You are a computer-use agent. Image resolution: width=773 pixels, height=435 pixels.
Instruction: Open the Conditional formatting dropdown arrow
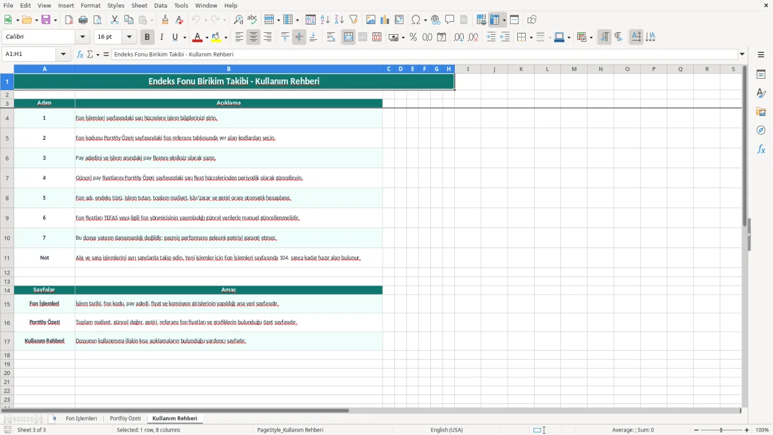(591, 37)
